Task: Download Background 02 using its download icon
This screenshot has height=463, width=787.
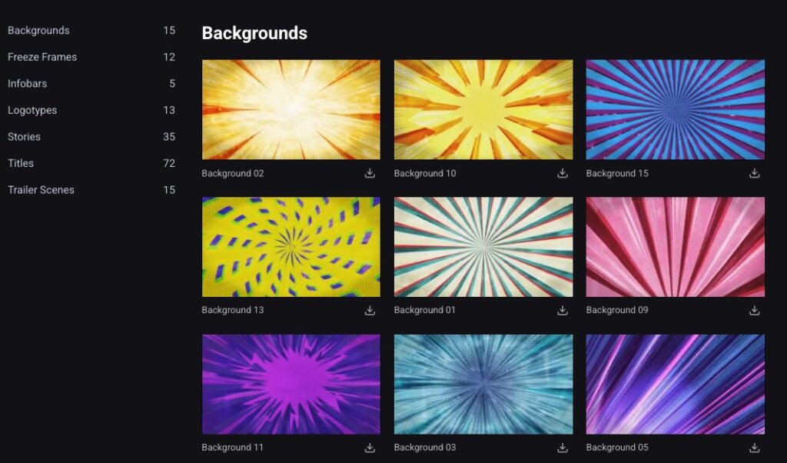Action: click(370, 173)
